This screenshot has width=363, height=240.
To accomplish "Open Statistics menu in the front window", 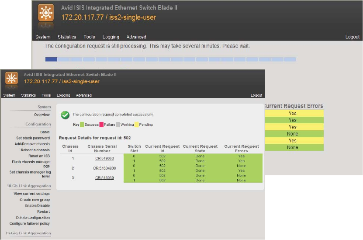I will 28,95.
